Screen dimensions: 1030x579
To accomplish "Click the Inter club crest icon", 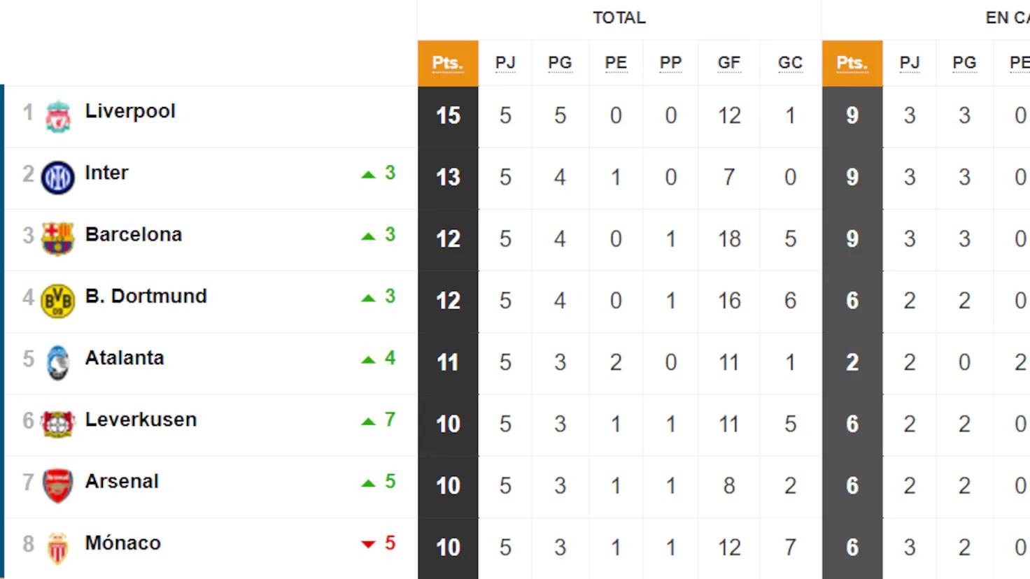I will pos(58,178).
